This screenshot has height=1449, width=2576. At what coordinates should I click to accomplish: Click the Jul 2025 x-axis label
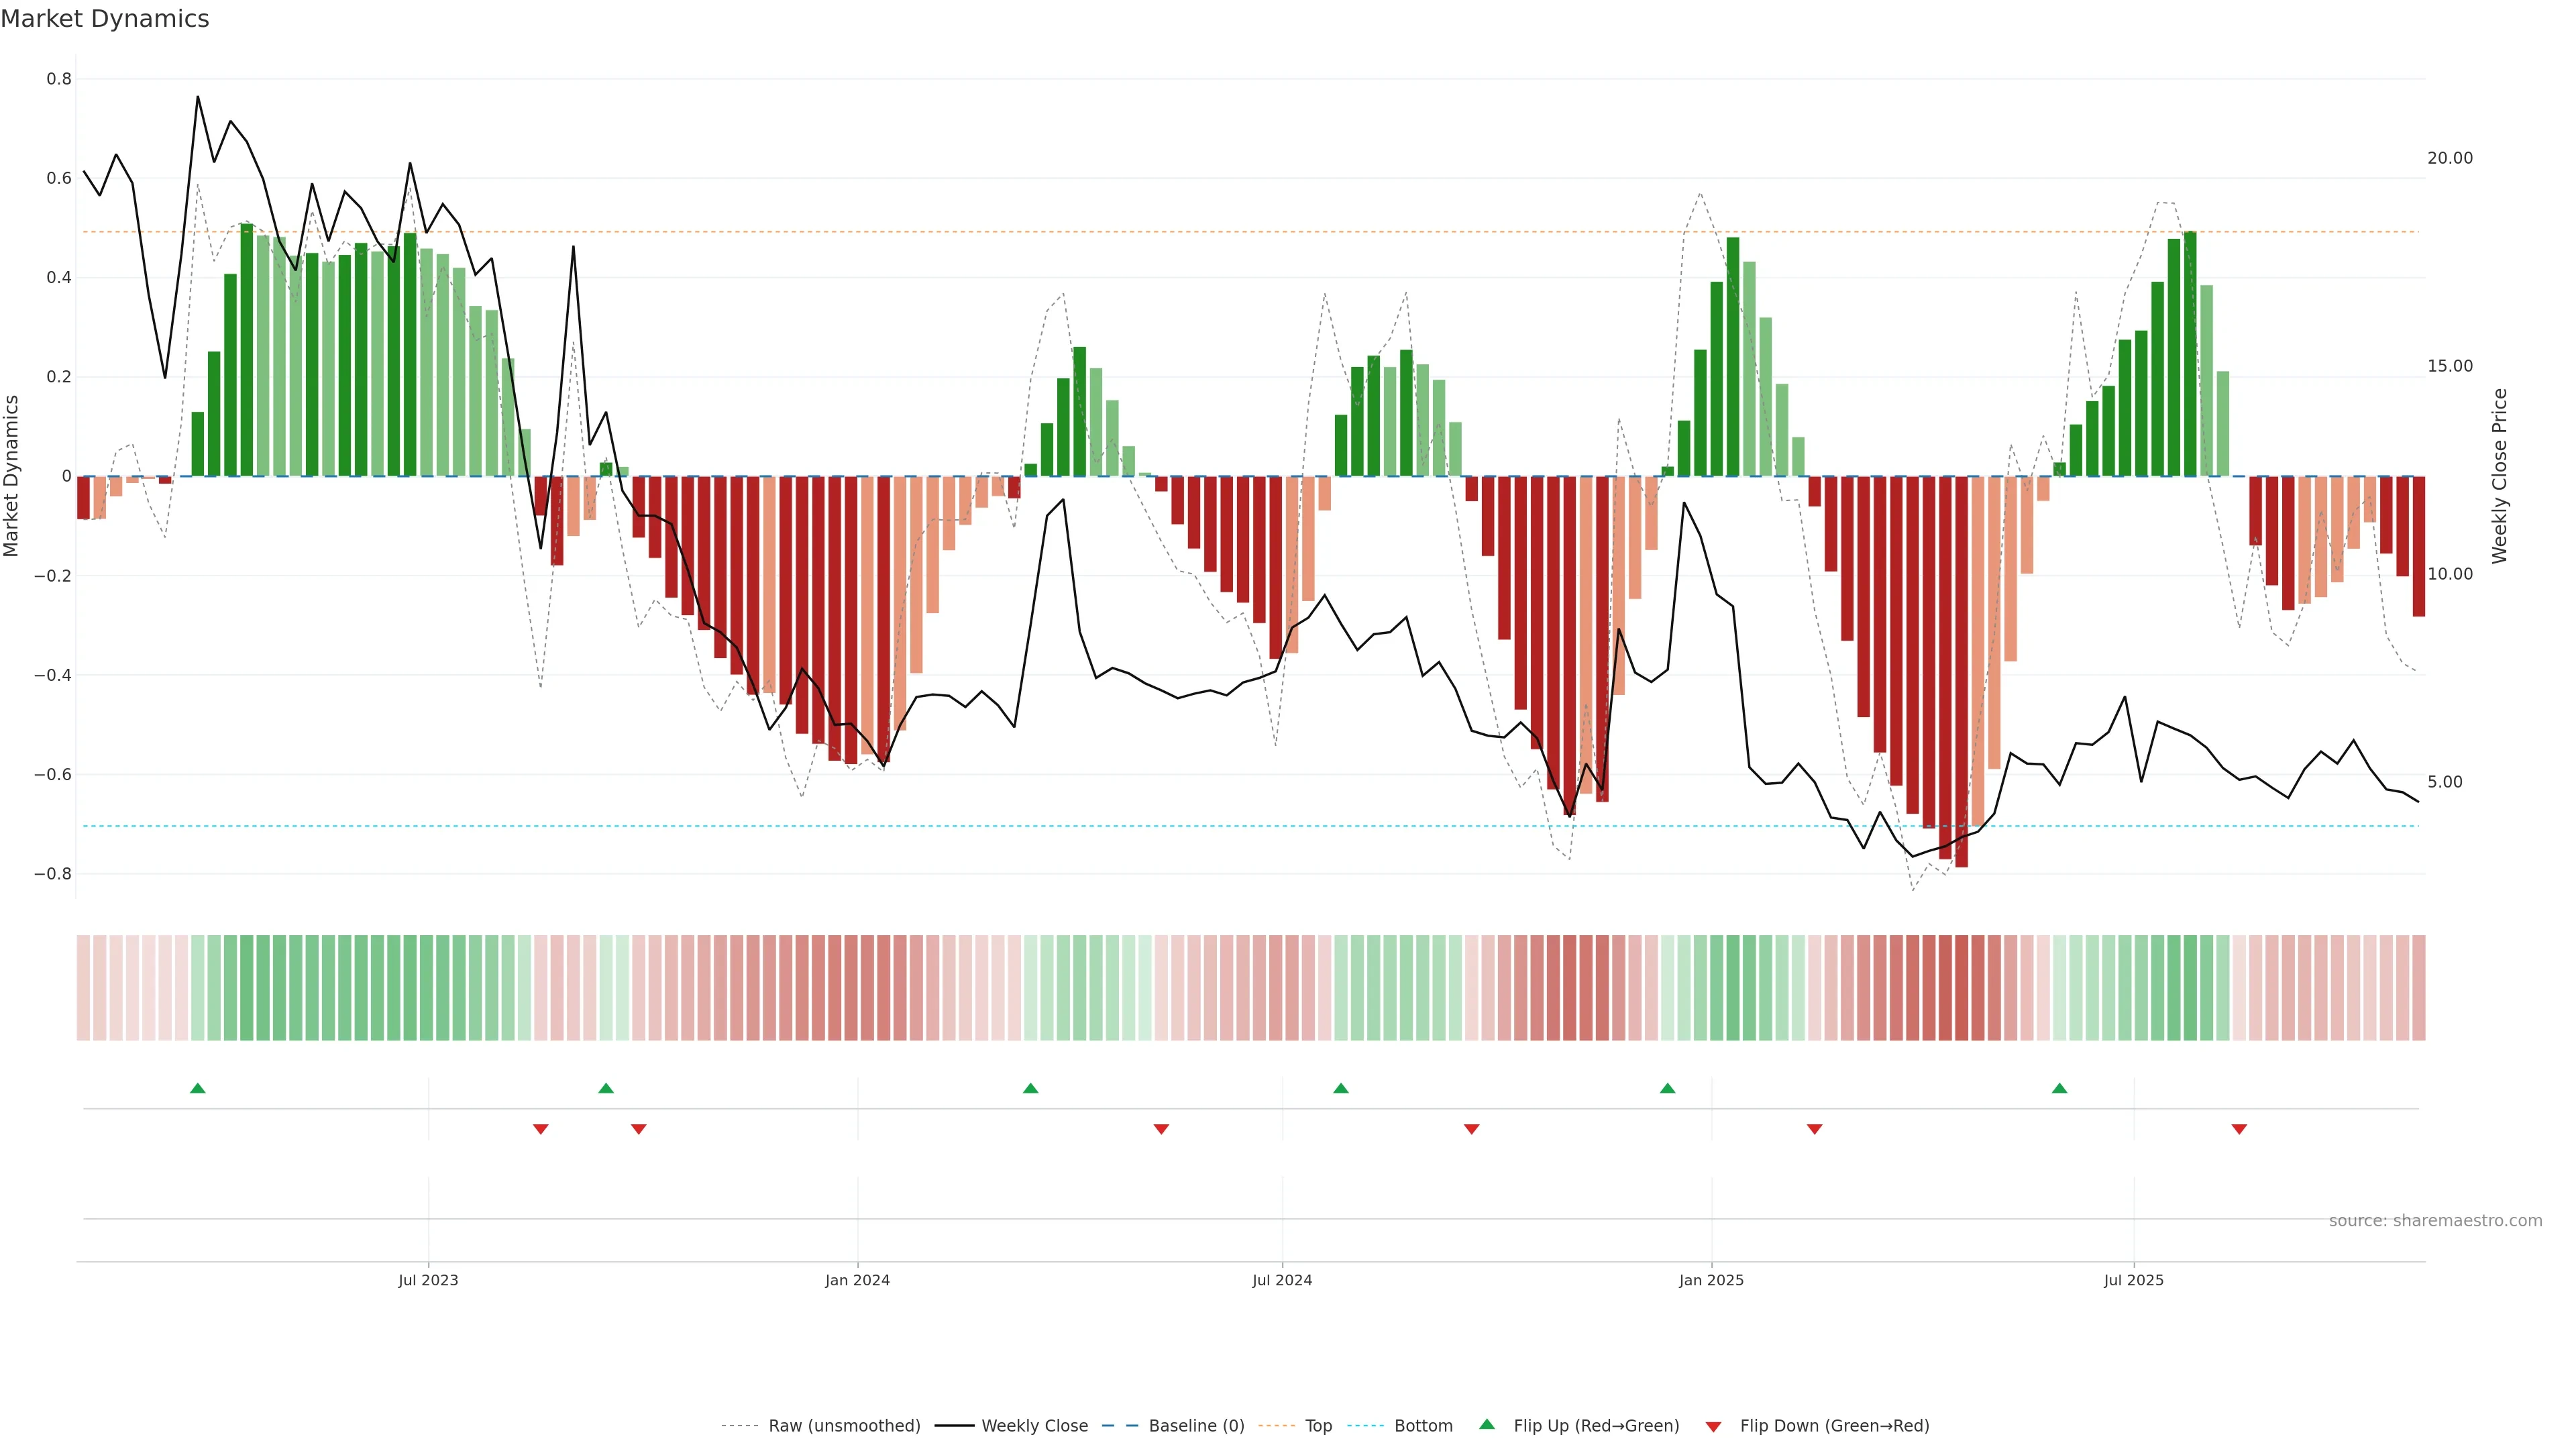tap(2133, 1280)
